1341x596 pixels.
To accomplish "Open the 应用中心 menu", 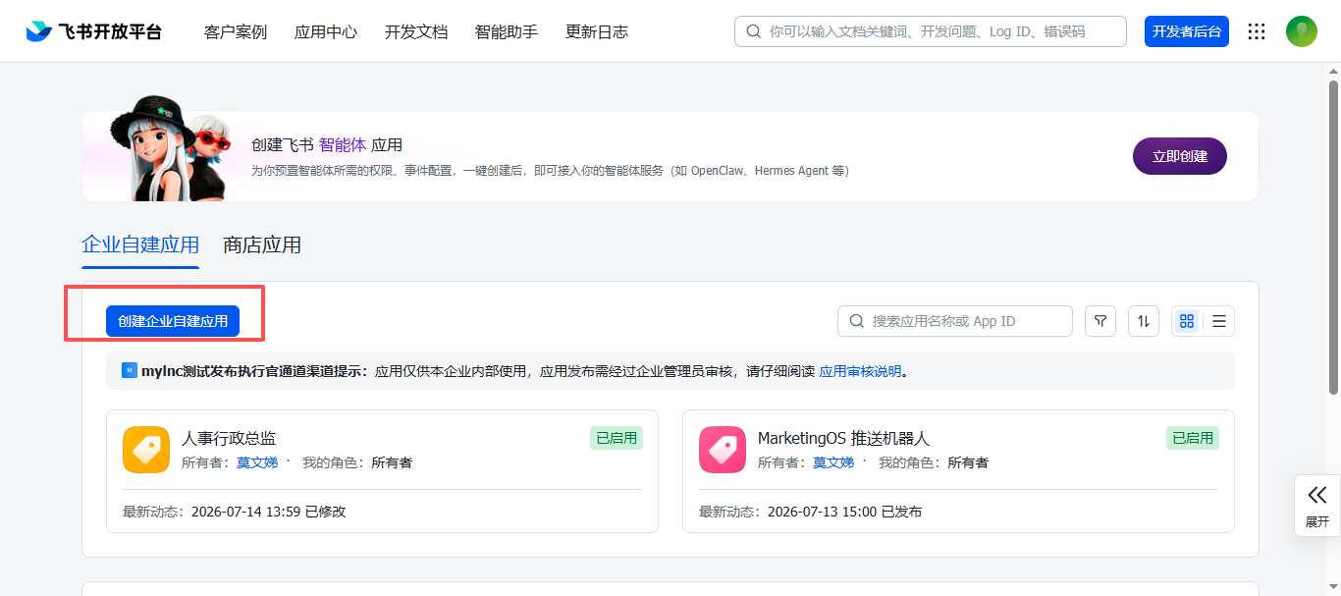I will click(x=326, y=31).
